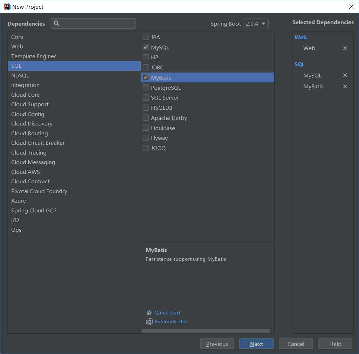The height and width of the screenshot is (354, 359).
Task: Go back with the Previous button
Action: tap(217, 344)
